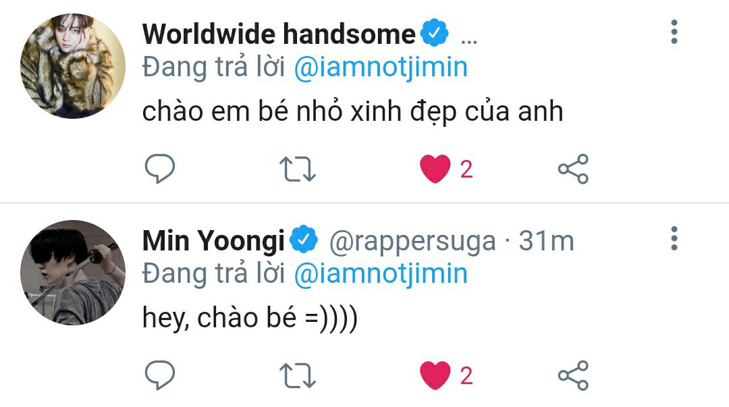
Task: Reply to Min Yoongi's tweet
Action: click(x=160, y=375)
